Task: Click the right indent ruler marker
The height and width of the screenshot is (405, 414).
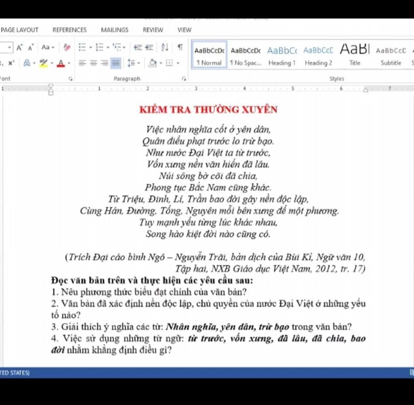Action: [365, 90]
